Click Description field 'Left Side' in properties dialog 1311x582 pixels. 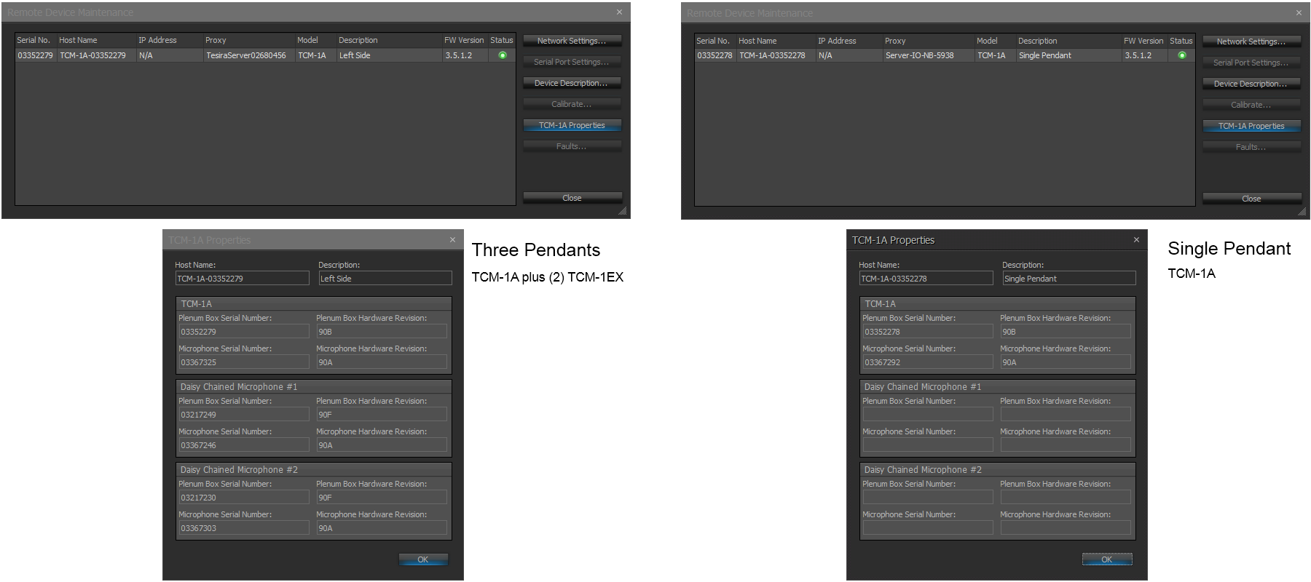coord(385,278)
